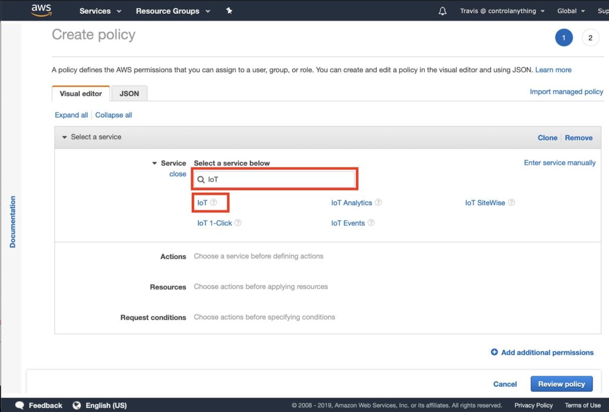The image size is (609, 412).
Task: Expand the Resource Groups dropdown
Action: coord(172,11)
